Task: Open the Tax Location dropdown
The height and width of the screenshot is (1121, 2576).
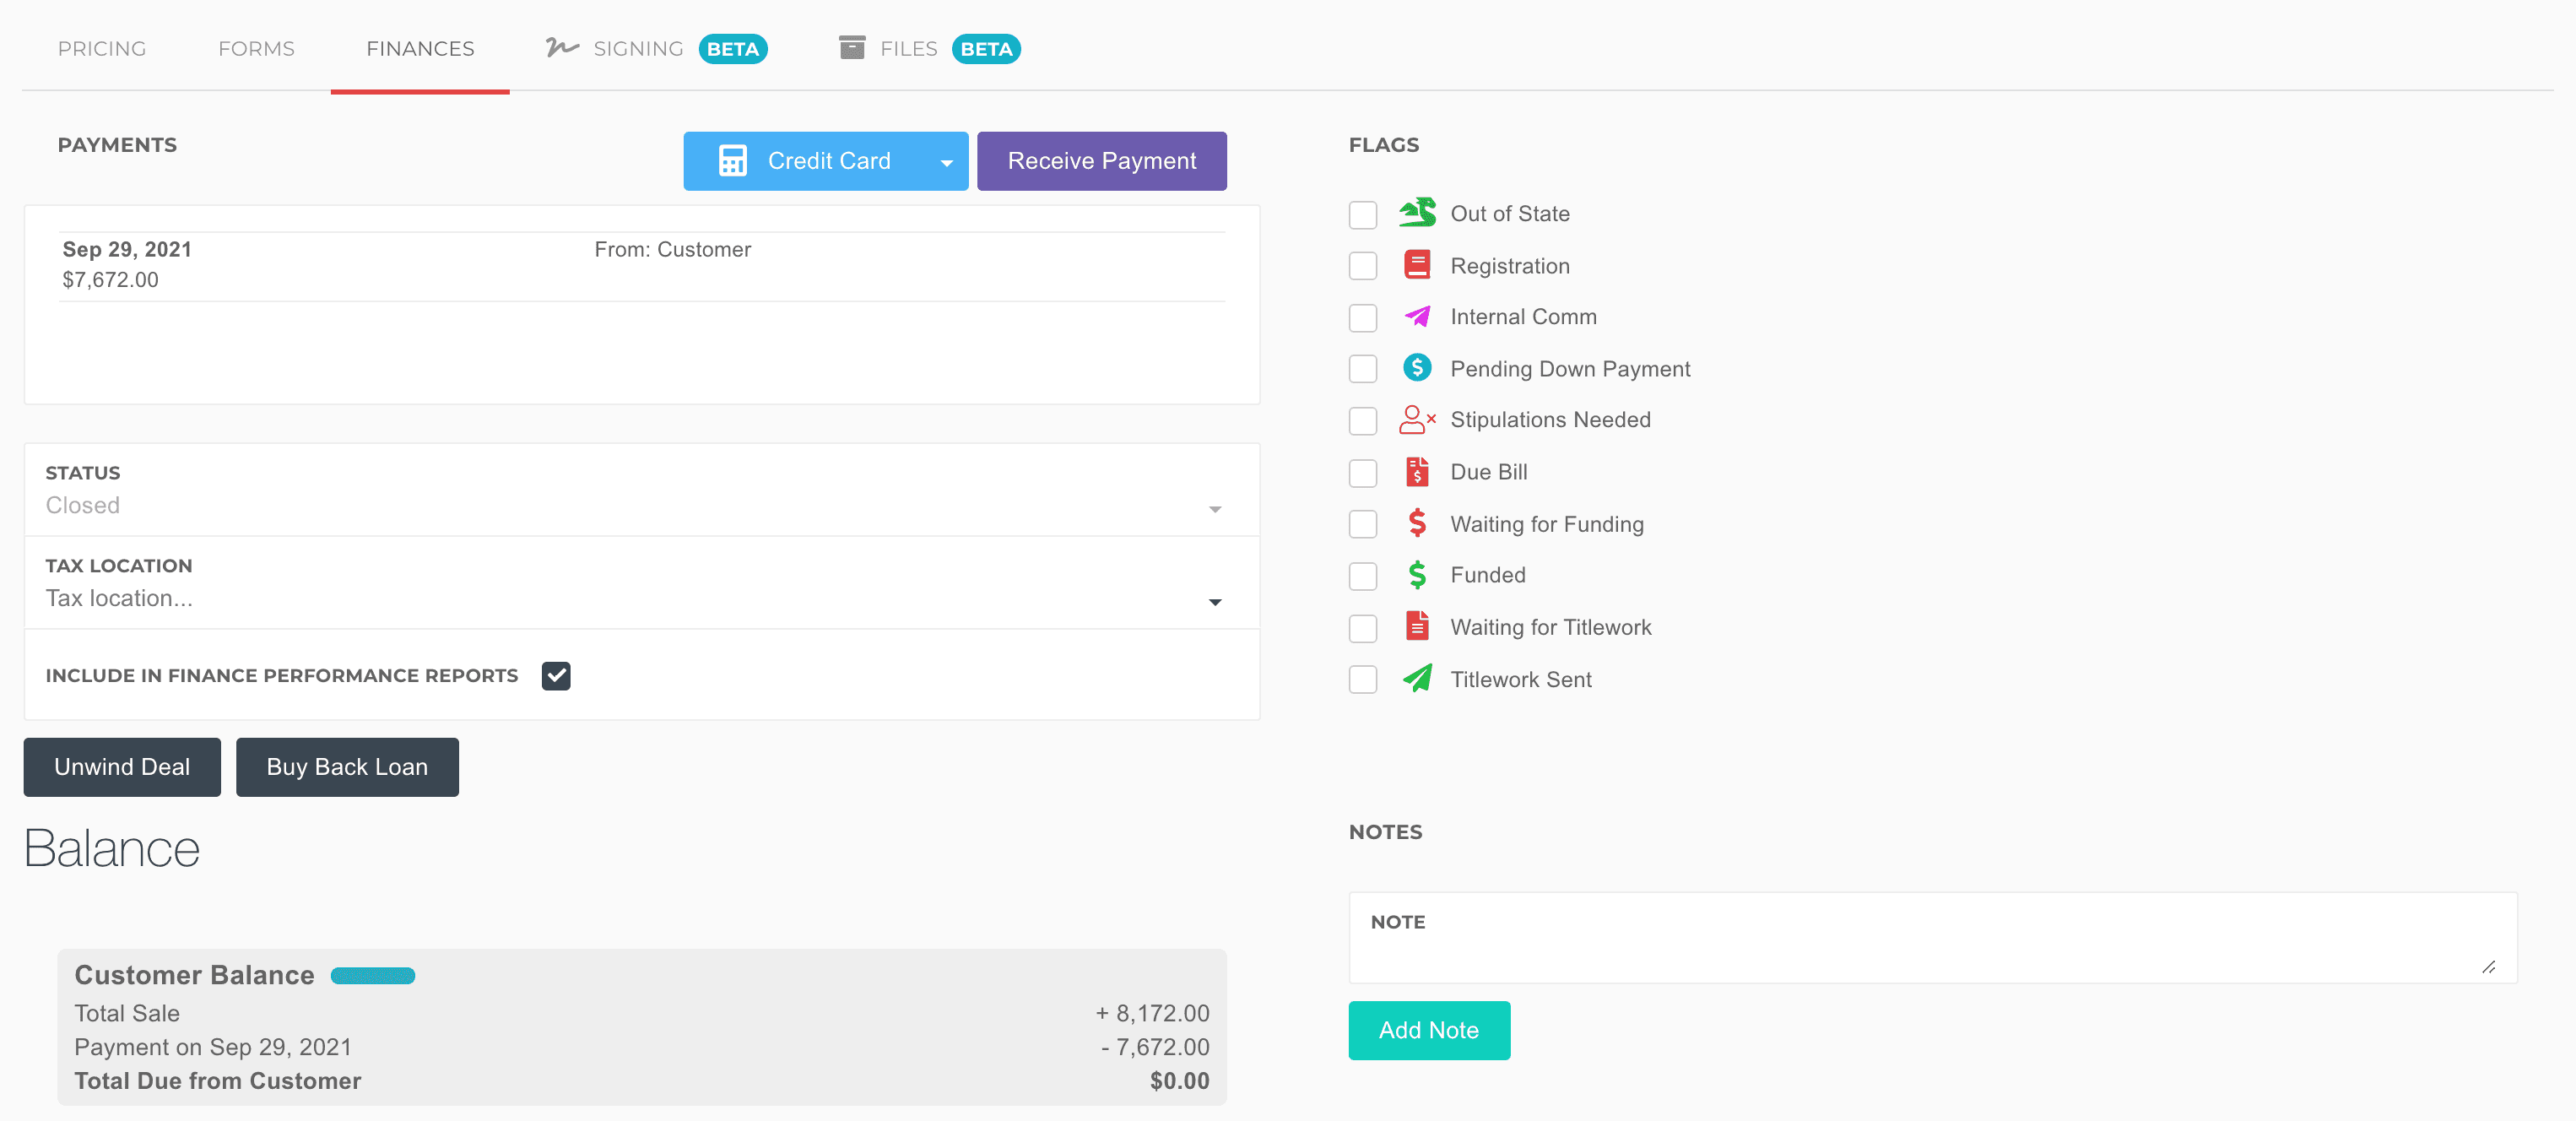Action: pyautogui.click(x=1214, y=601)
